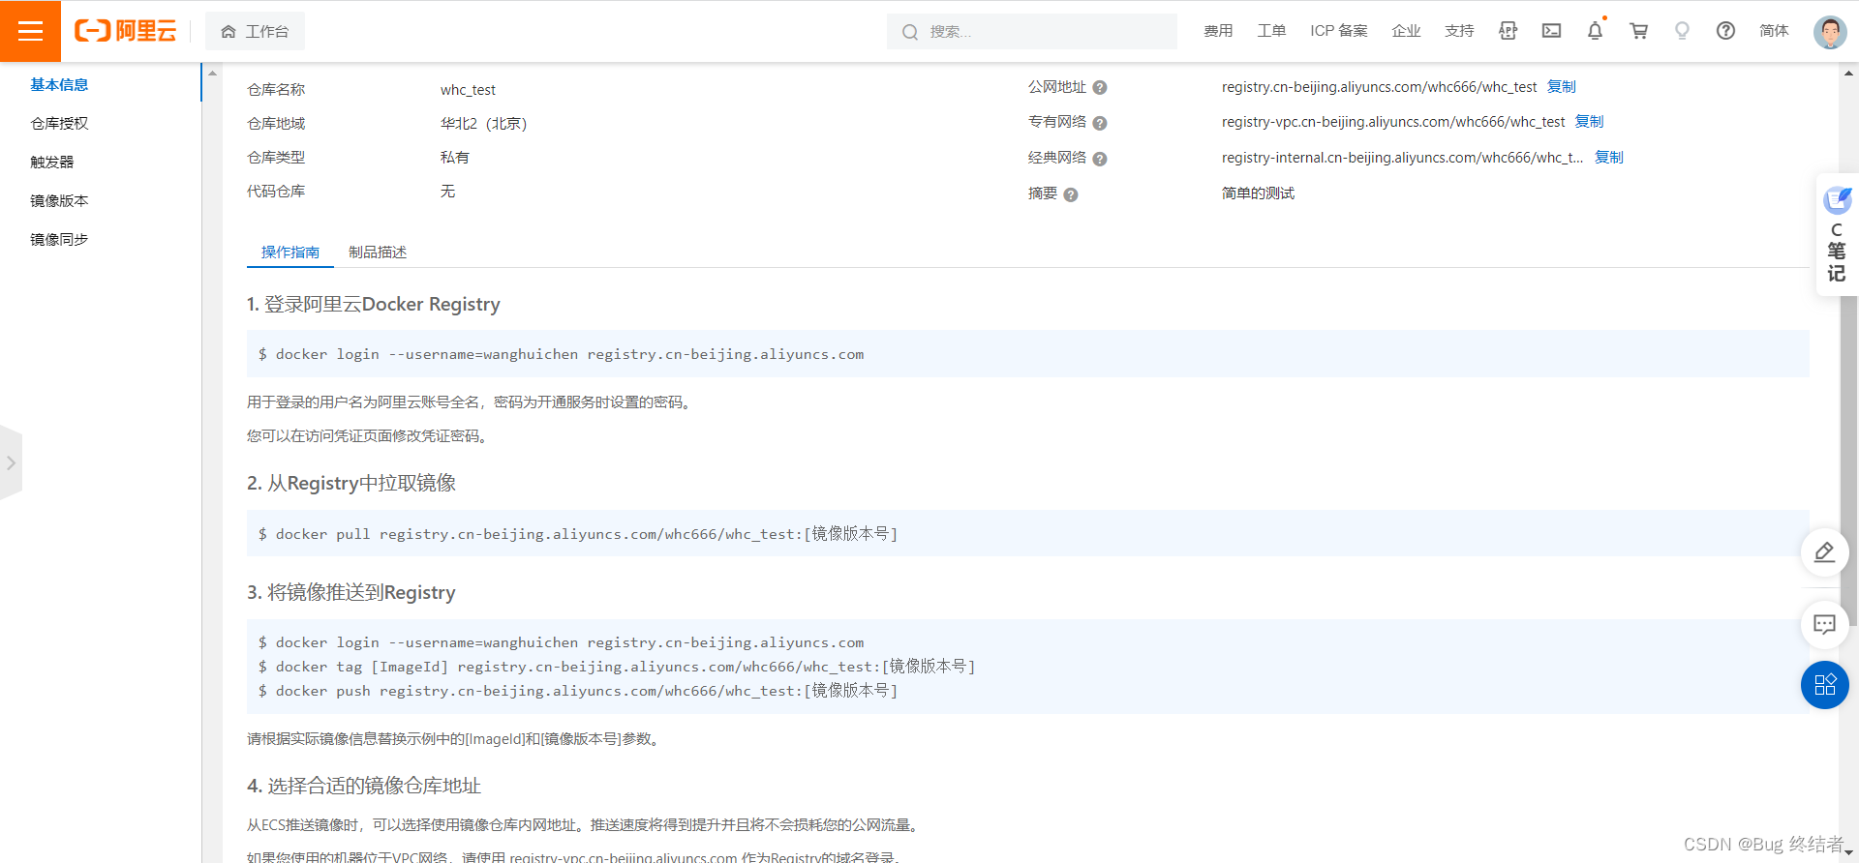Click the 私有 repository type value
Screen dimensions: 1859x863
point(454,158)
